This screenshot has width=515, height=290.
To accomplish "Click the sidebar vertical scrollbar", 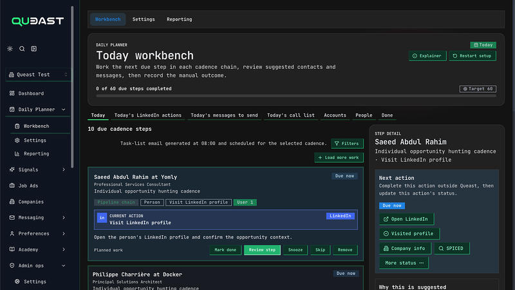I will (72, 87).
